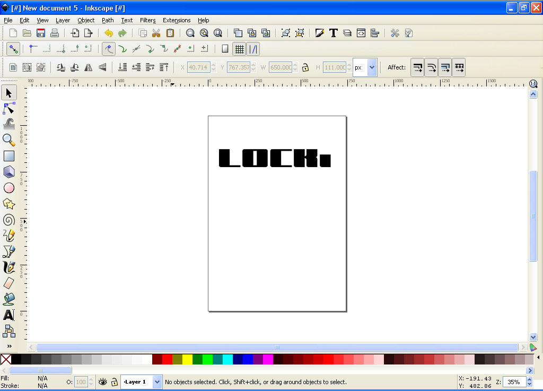Toggle the width/height lock ratio
This screenshot has width=543, height=391.
point(305,67)
